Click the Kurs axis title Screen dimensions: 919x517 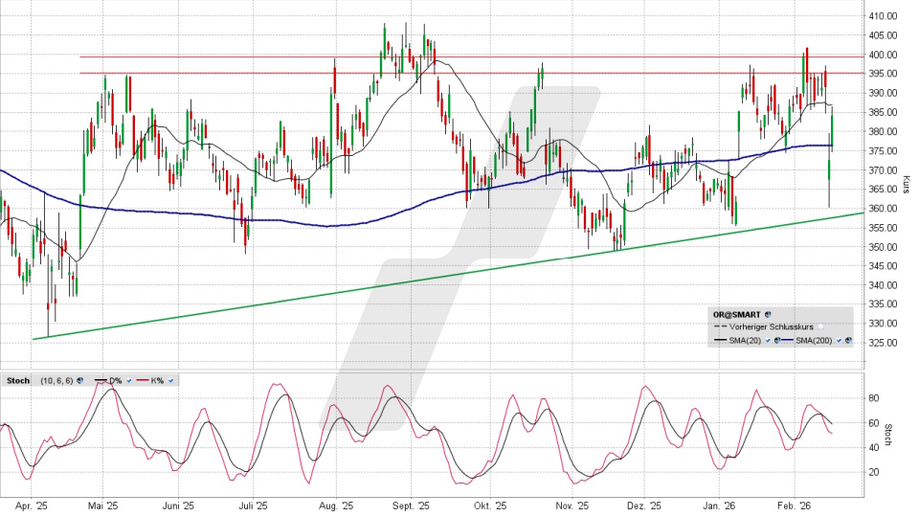point(905,184)
